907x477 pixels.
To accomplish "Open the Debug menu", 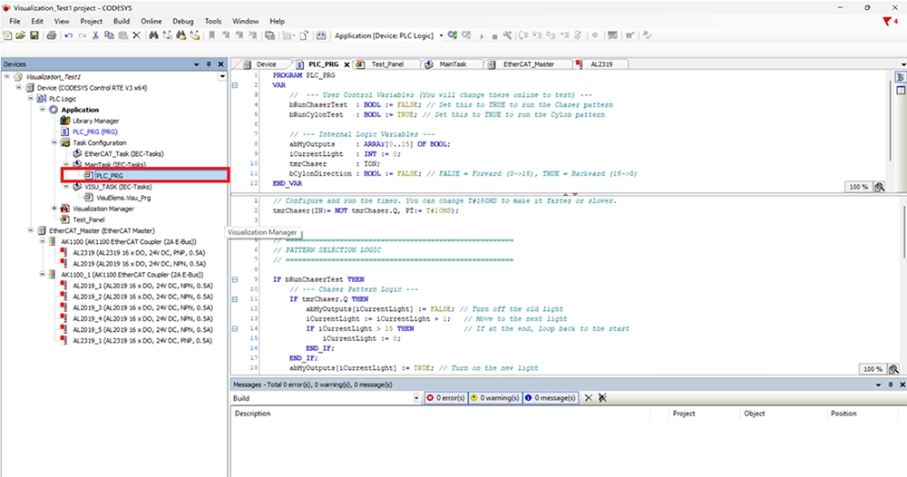I will 183,22.
